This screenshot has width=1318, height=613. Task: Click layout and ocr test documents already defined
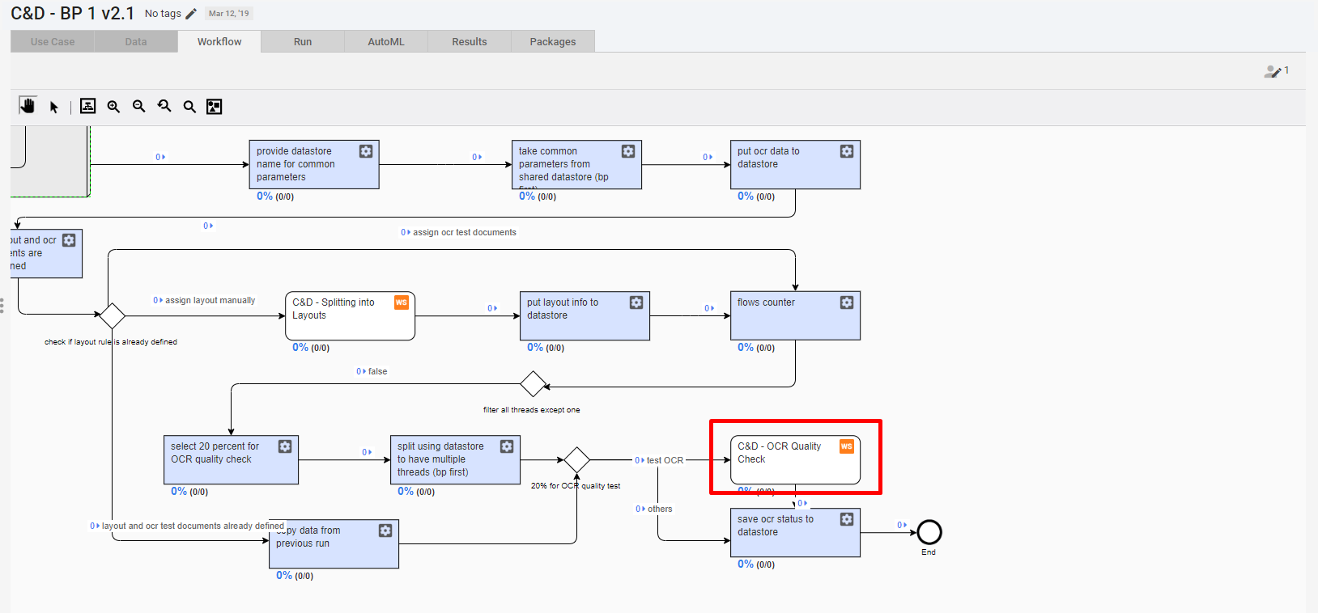pos(193,526)
